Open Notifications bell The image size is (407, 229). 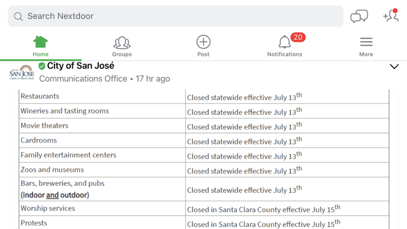285,46
